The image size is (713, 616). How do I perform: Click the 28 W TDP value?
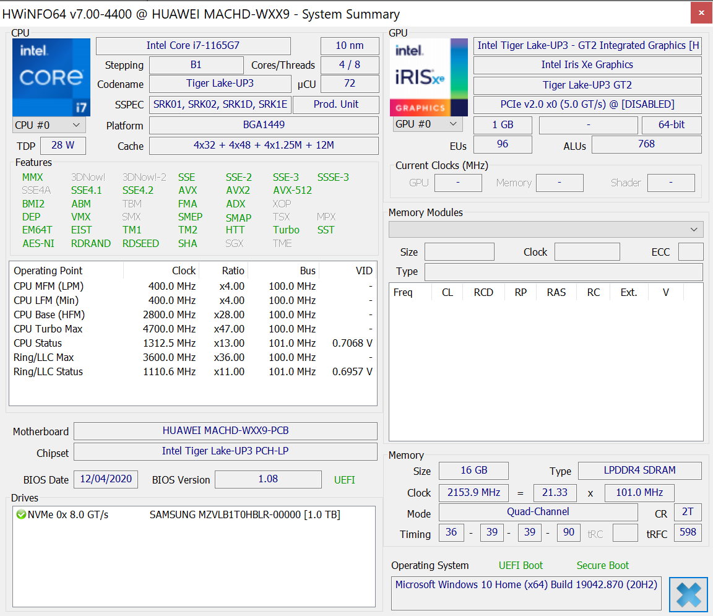[x=63, y=145]
